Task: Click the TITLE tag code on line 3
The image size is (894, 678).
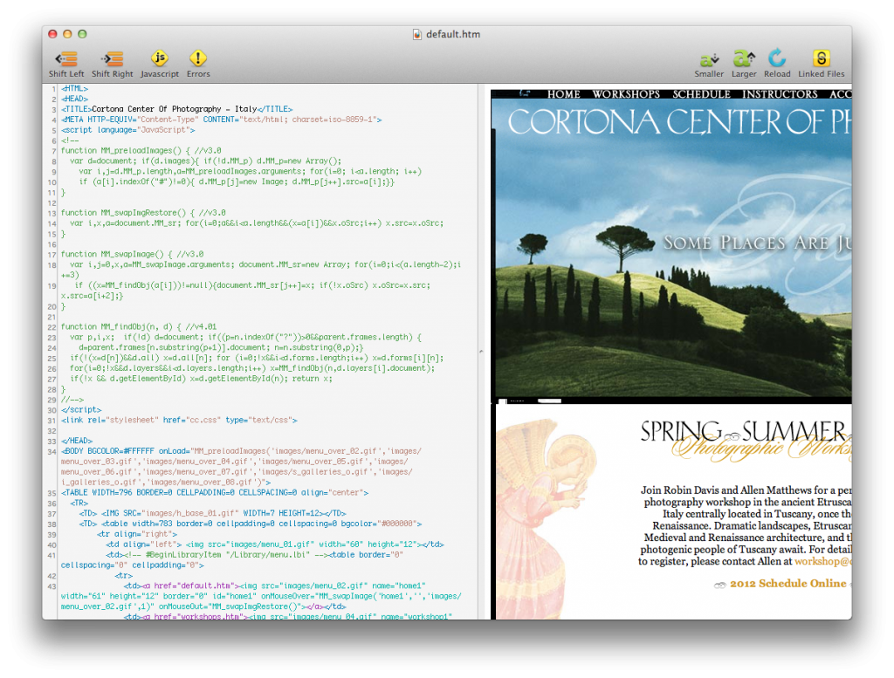Action: click(176, 109)
